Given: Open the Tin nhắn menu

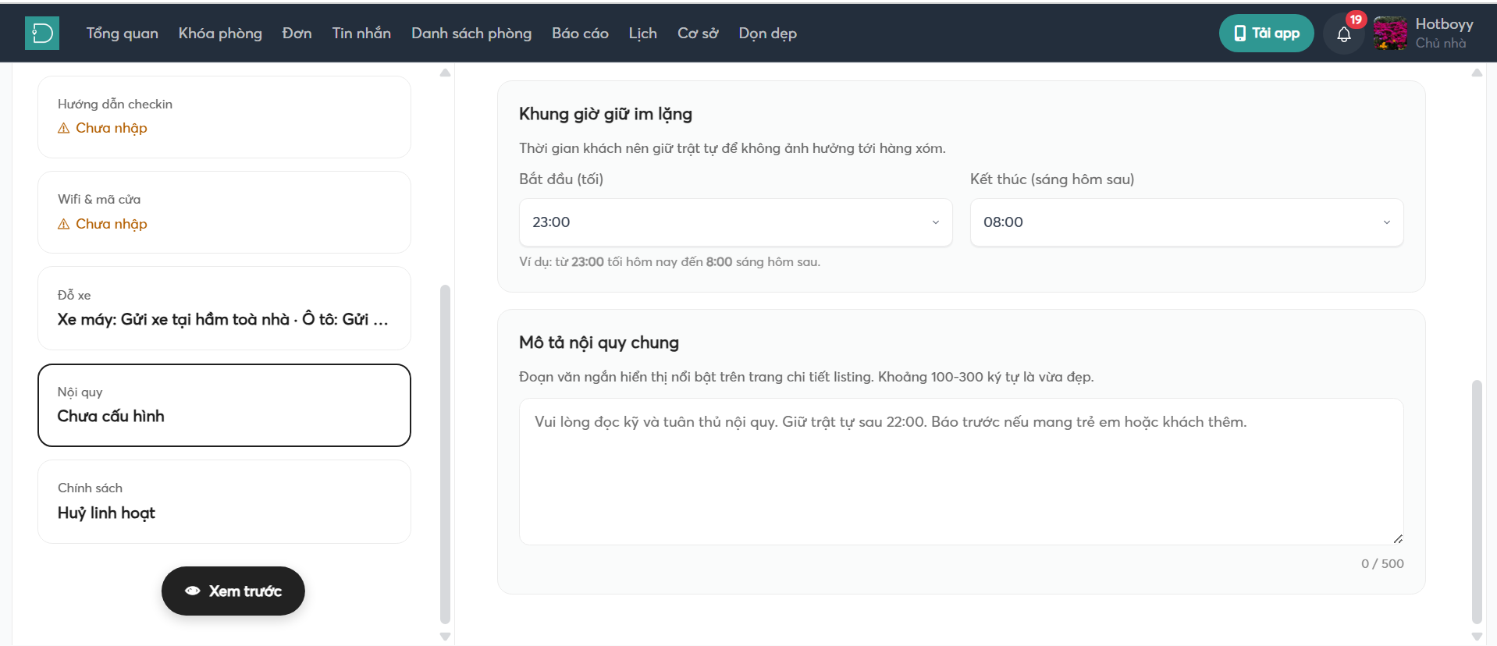Looking at the screenshot, I should click(x=361, y=34).
